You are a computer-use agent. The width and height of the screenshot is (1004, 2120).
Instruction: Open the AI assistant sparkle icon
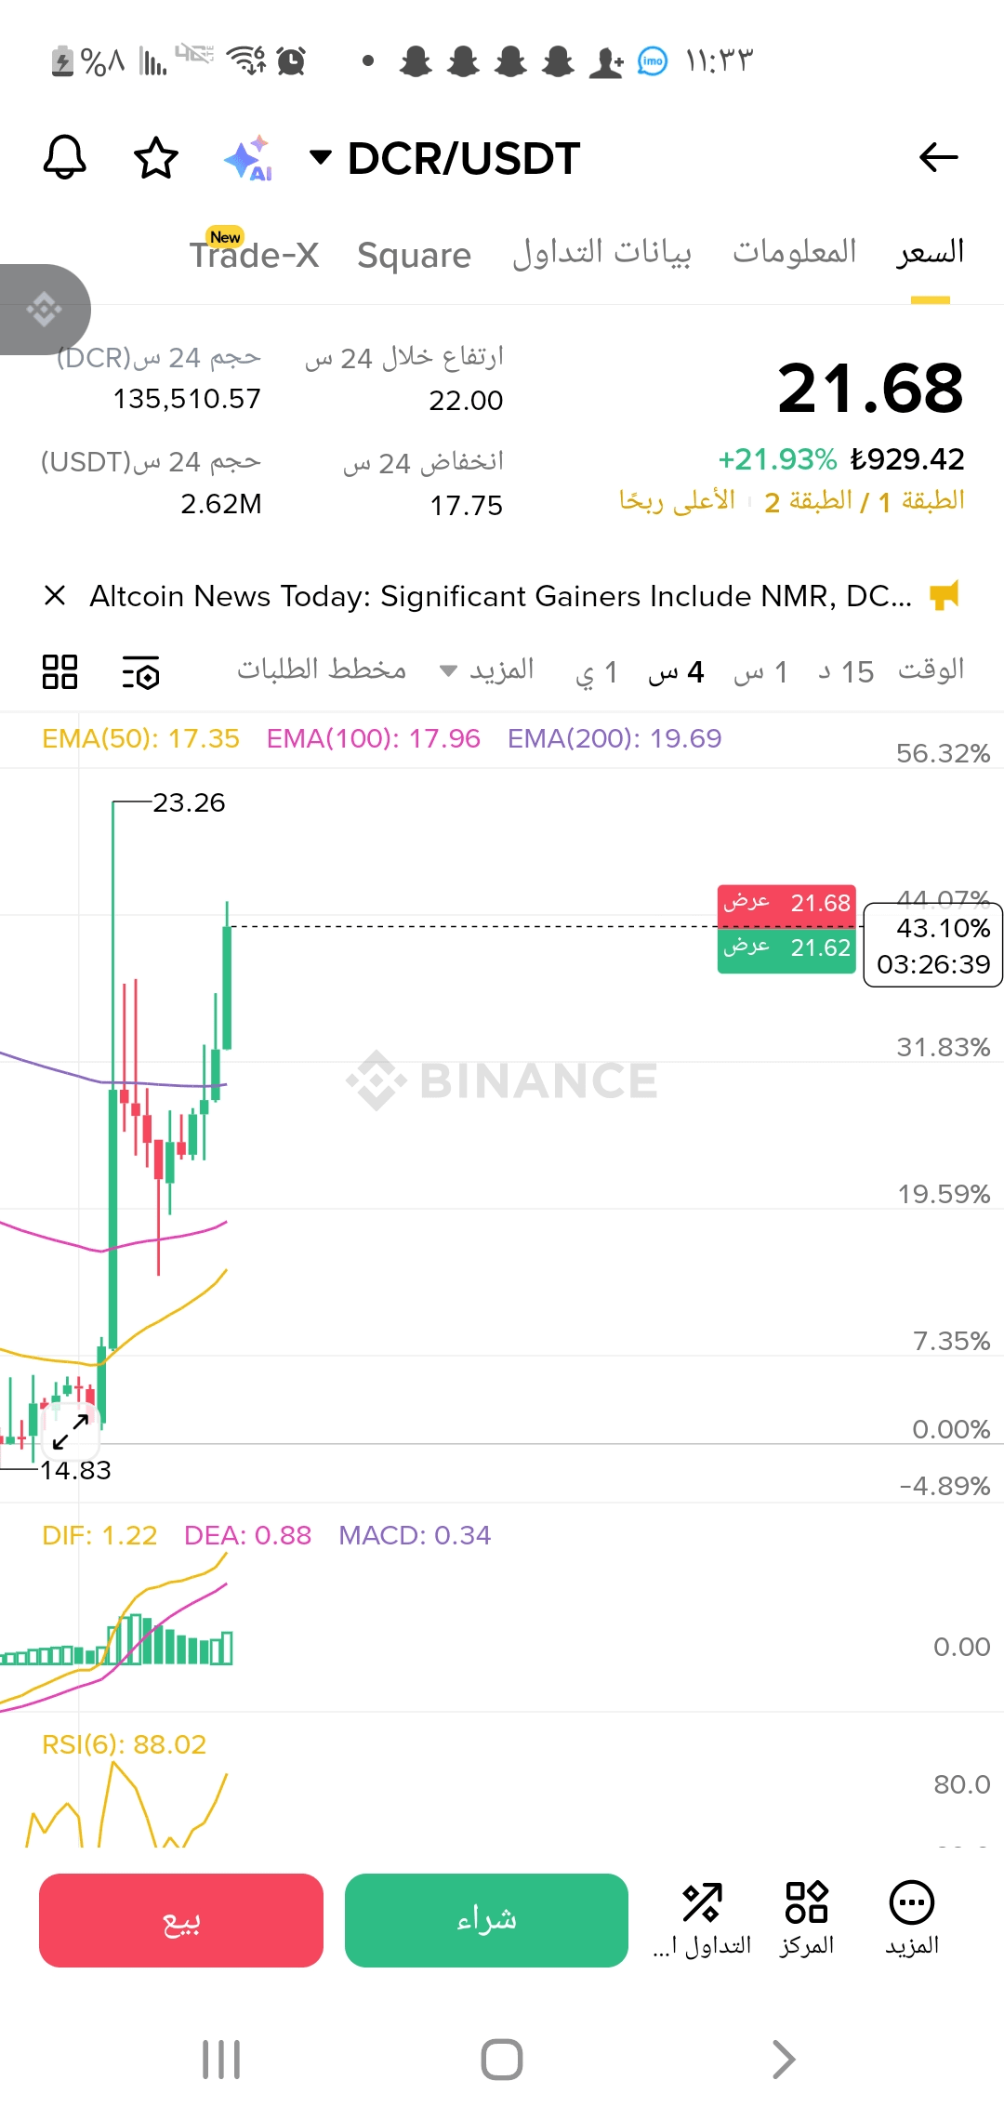point(248,157)
